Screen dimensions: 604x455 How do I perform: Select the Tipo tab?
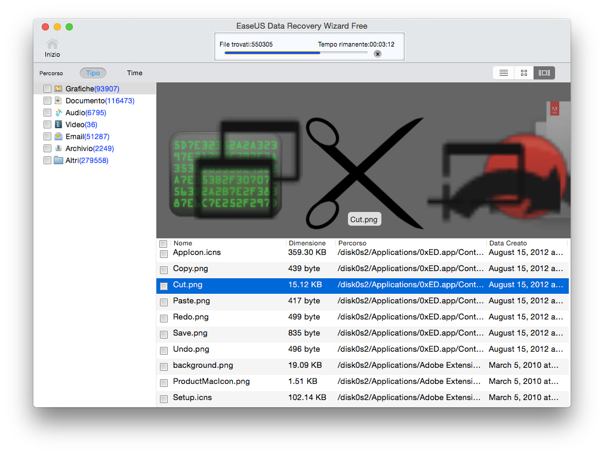[93, 73]
